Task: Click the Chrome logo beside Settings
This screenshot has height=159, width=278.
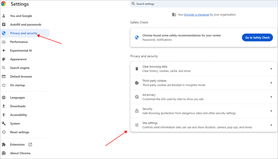Action: 3,4
